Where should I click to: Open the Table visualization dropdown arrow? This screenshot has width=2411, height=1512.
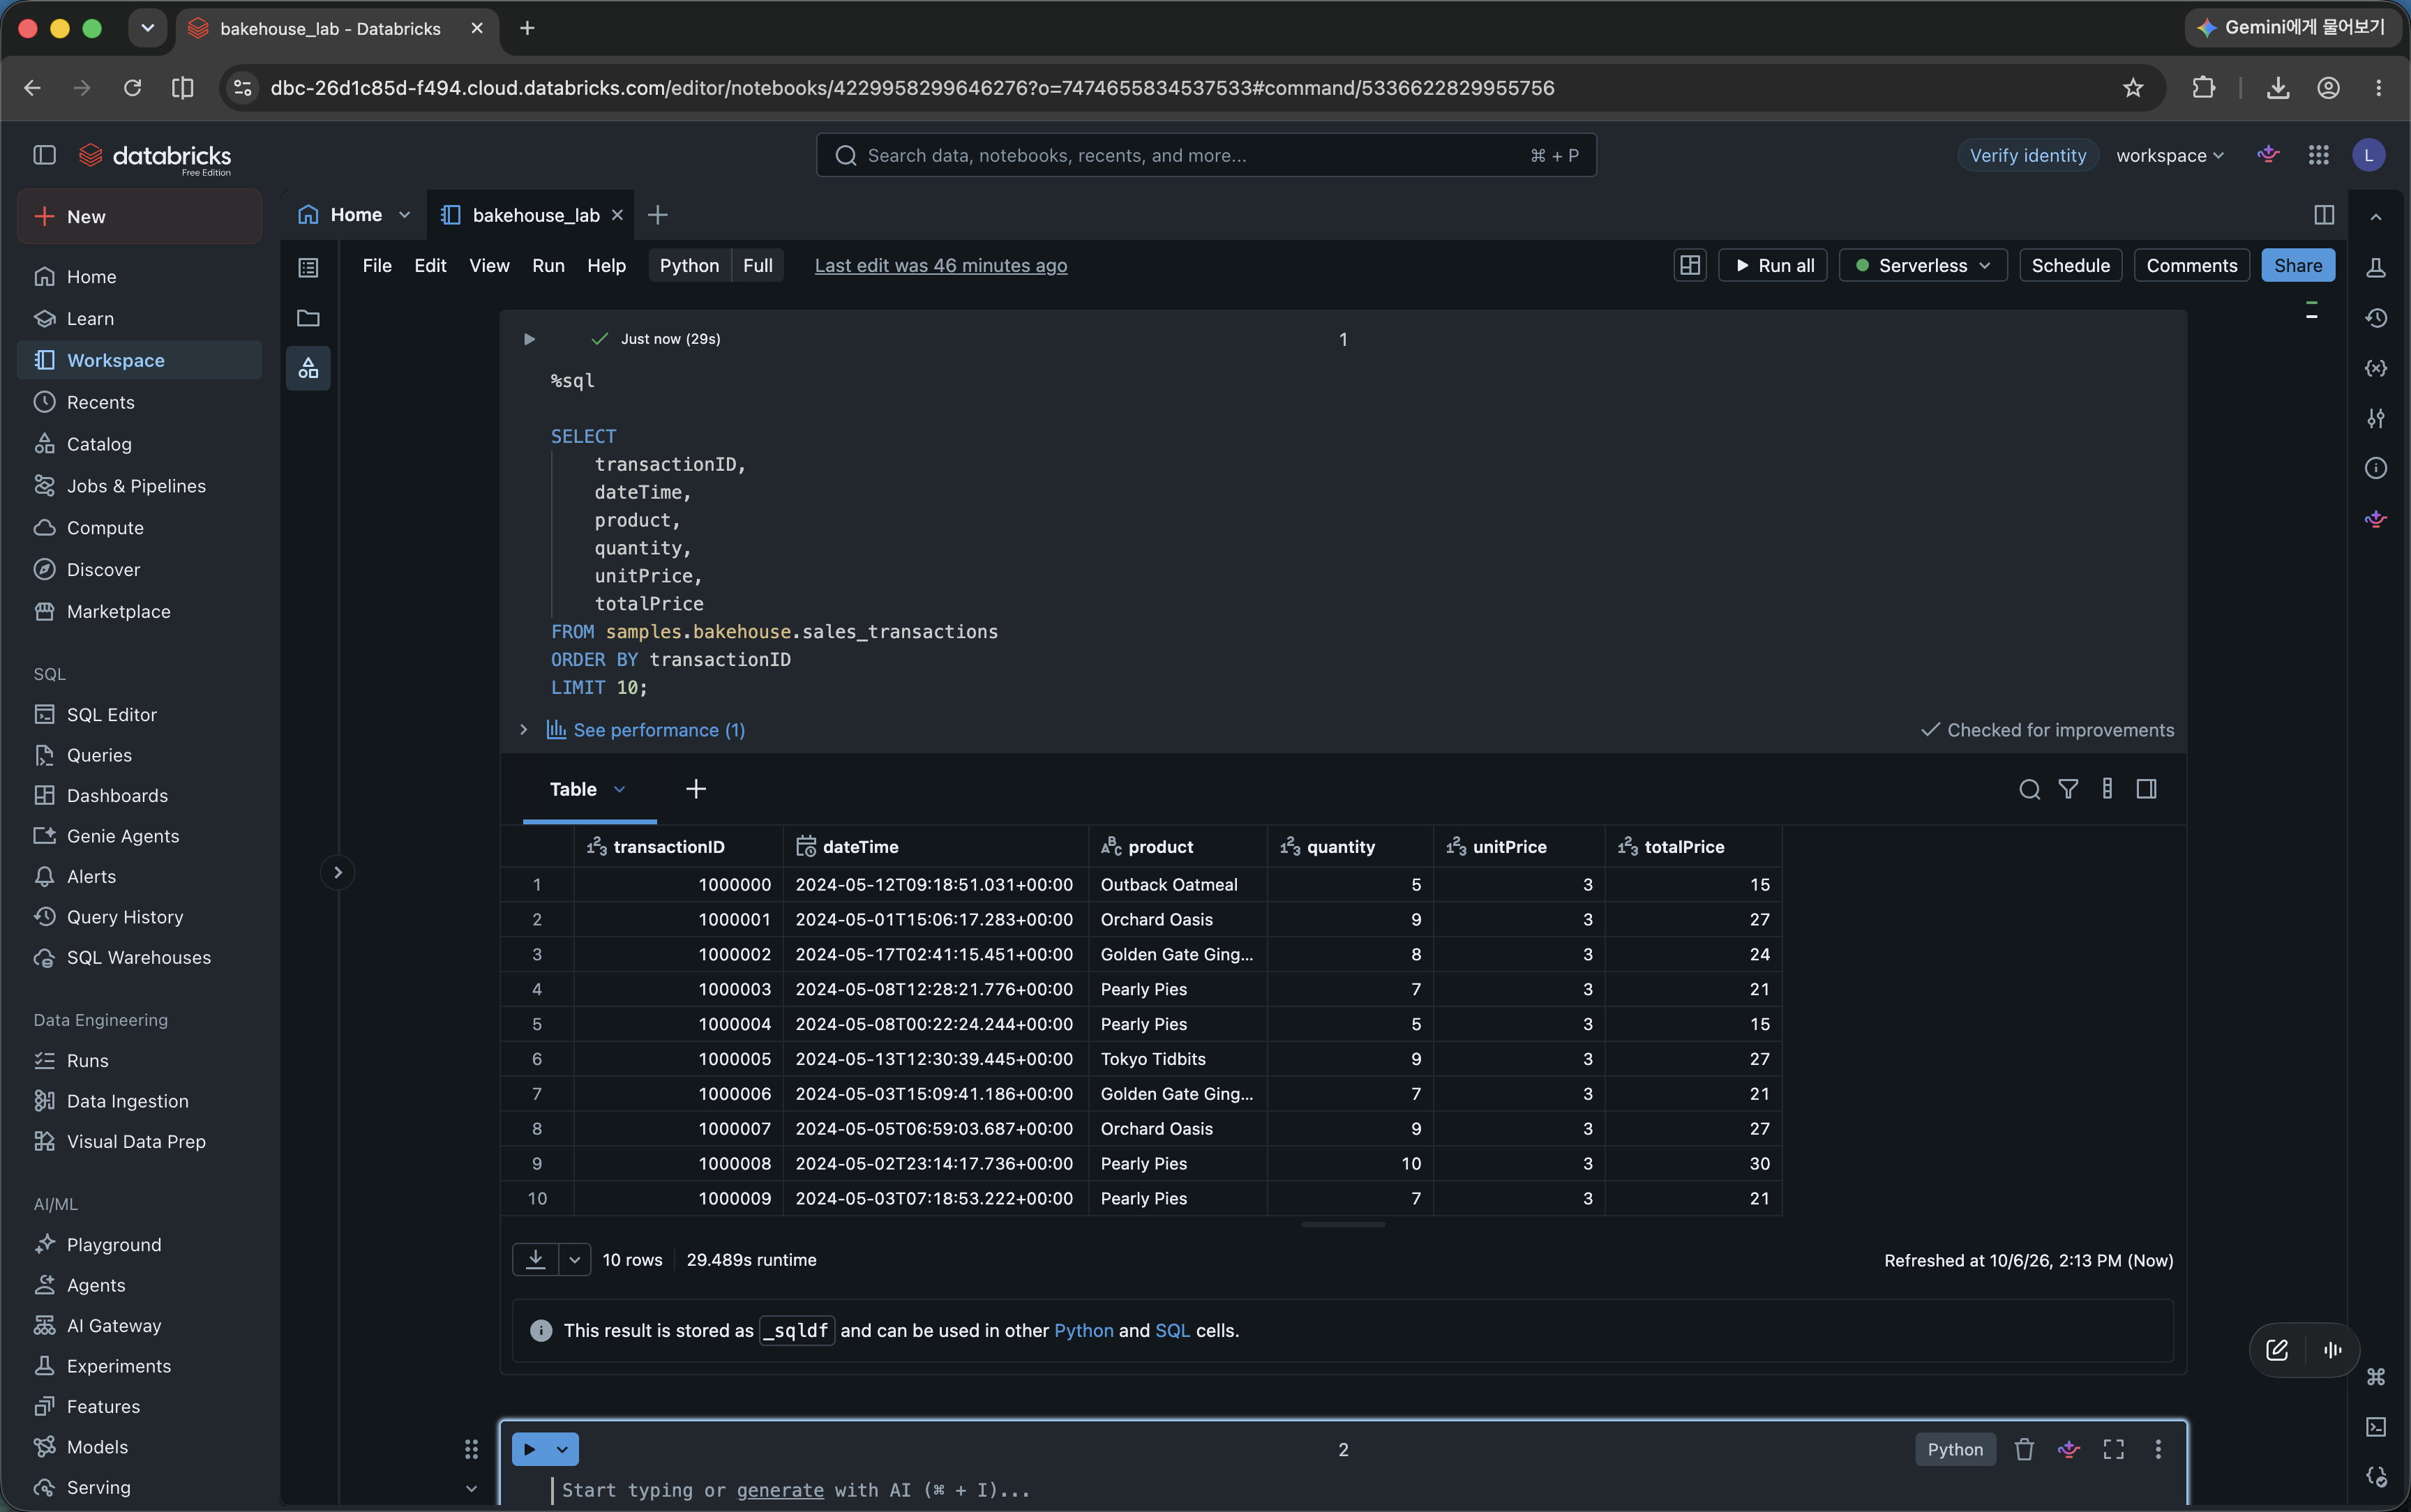click(x=619, y=789)
